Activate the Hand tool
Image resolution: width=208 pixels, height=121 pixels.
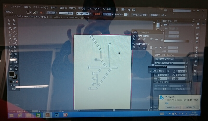(x=11, y=69)
